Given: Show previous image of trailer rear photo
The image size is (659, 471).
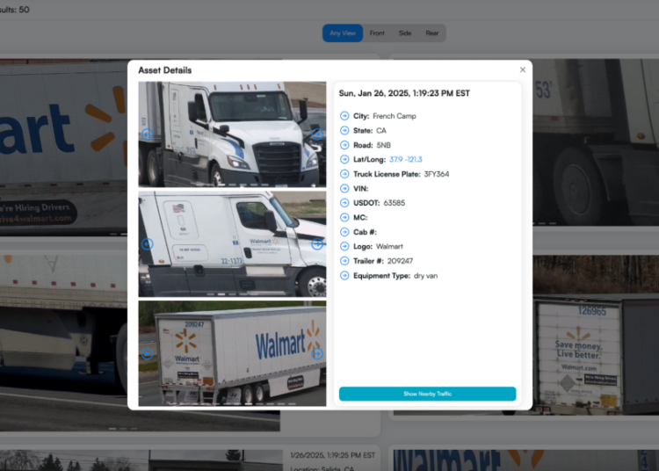Looking at the screenshot, I should point(147,354).
